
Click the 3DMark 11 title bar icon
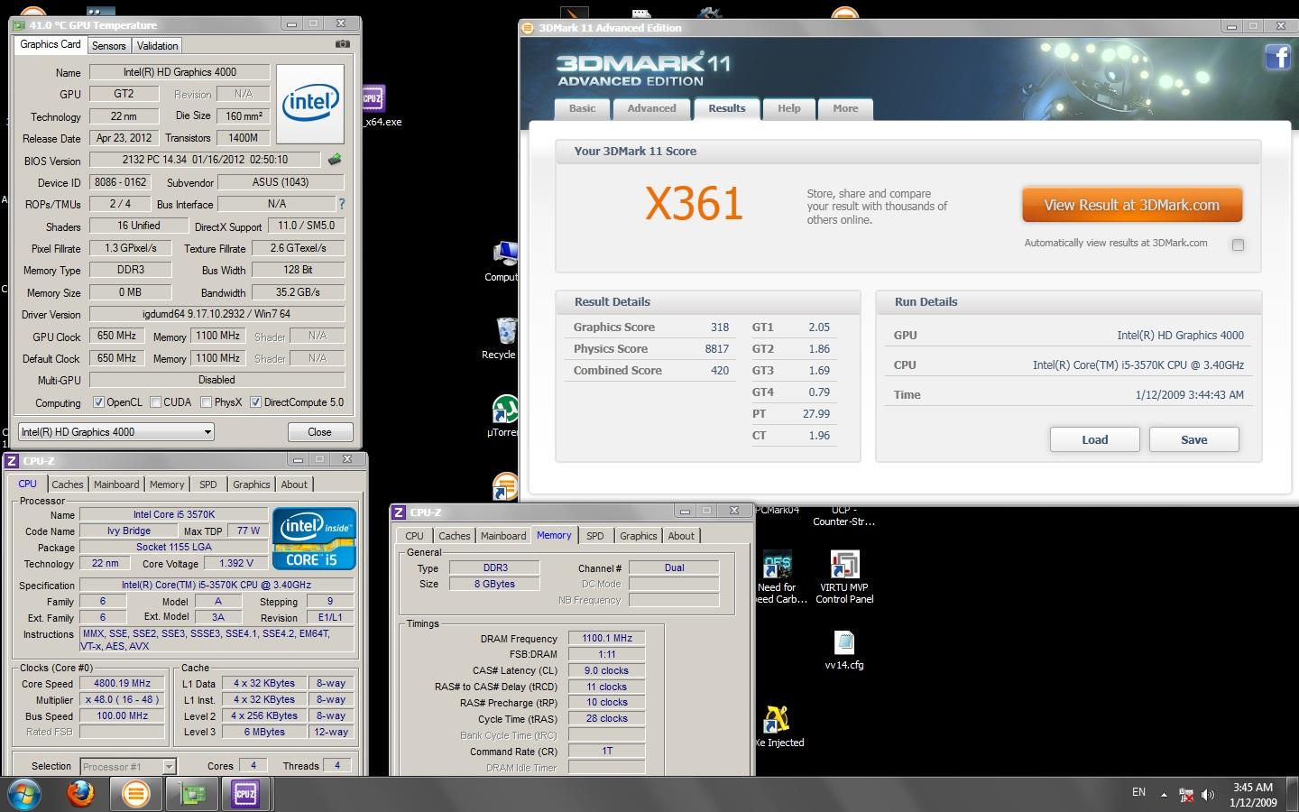[529, 28]
